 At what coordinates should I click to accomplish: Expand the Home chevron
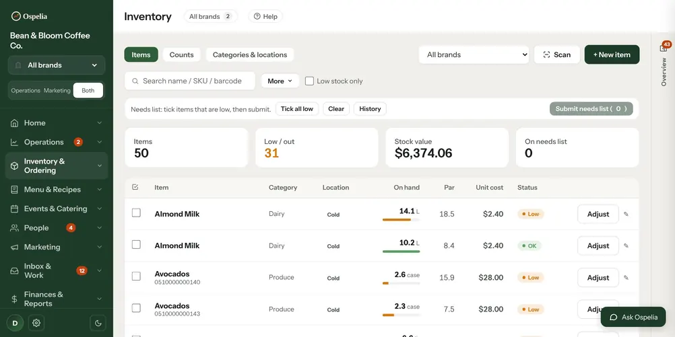100,123
